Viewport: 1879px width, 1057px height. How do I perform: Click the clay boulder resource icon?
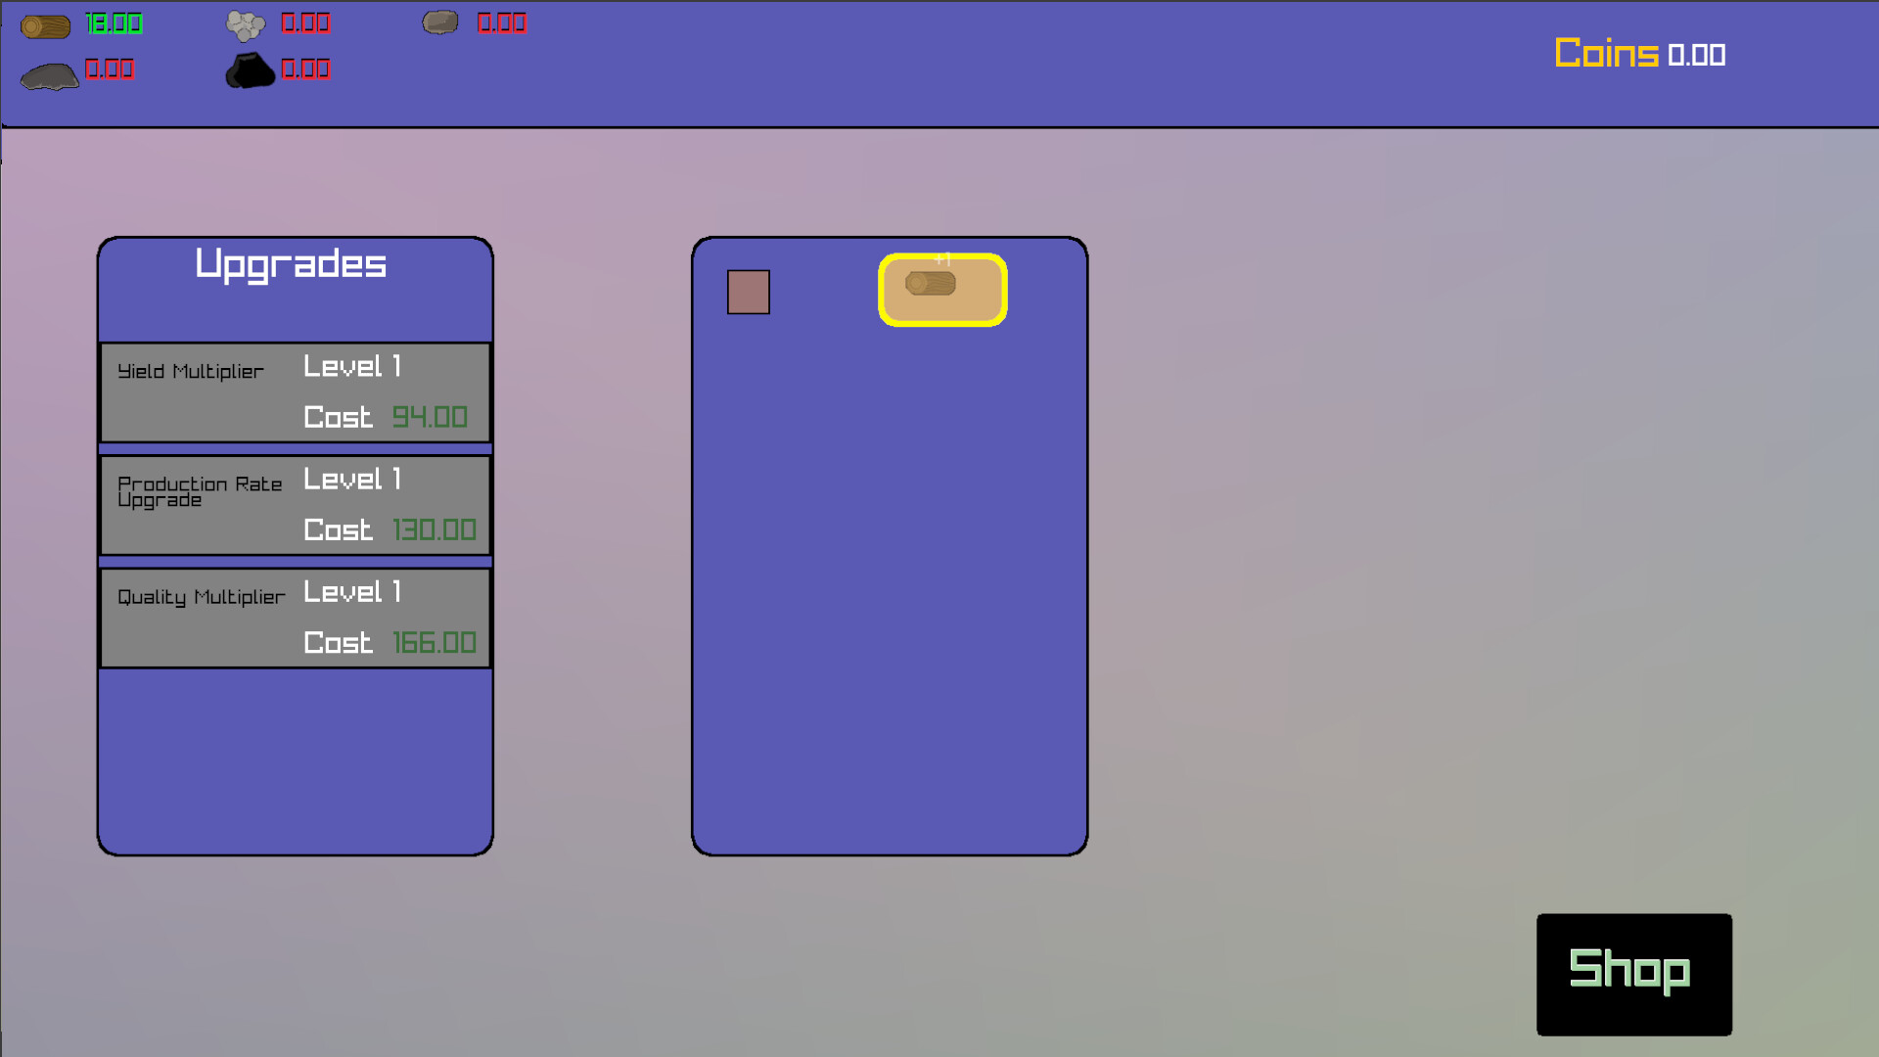(x=441, y=21)
